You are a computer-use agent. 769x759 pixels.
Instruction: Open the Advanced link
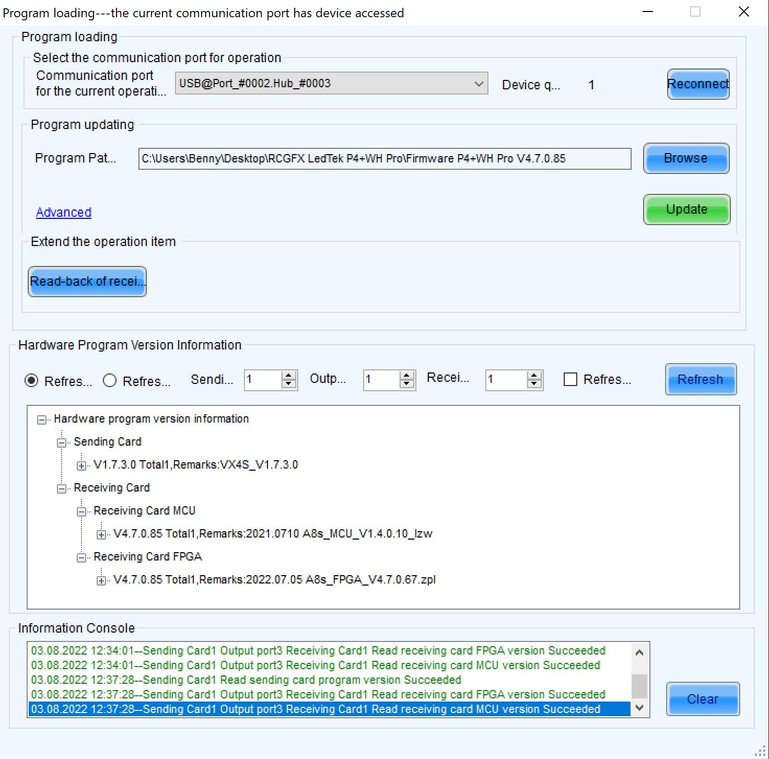64,213
